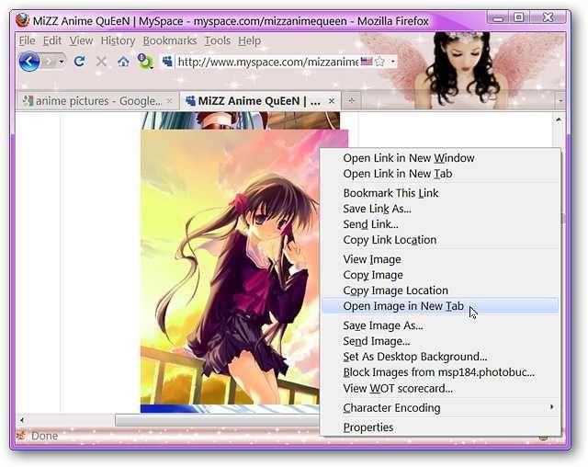Open the View menu
Screen dimensions: 588x467
pos(81,40)
